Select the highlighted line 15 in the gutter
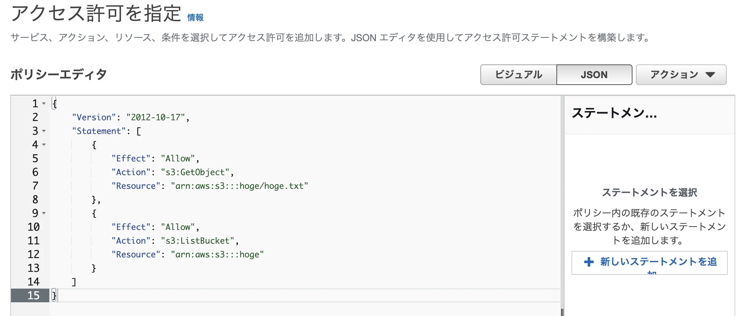Viewport: 738px width, 316px height. point(34,295)
